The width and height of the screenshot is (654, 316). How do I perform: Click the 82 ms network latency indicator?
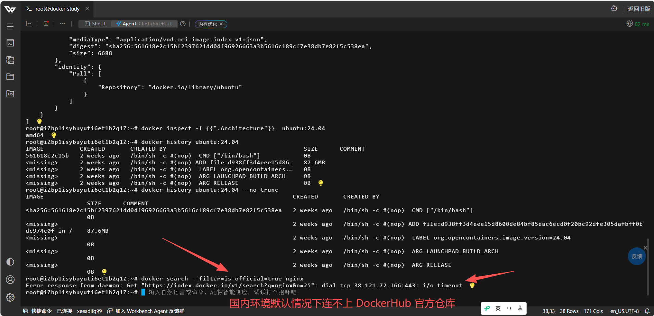[x=638, y=24]
